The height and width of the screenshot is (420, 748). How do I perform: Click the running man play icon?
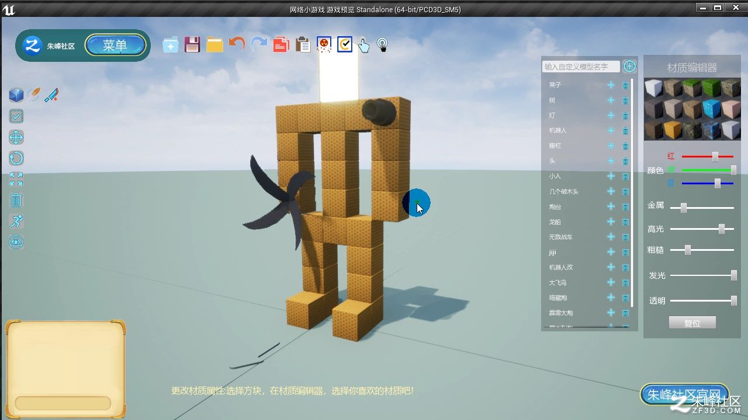click(16, 221)
